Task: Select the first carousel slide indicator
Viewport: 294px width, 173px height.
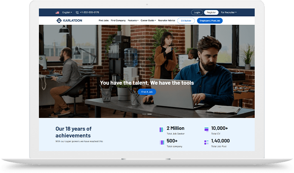Action: coord(144,114)
